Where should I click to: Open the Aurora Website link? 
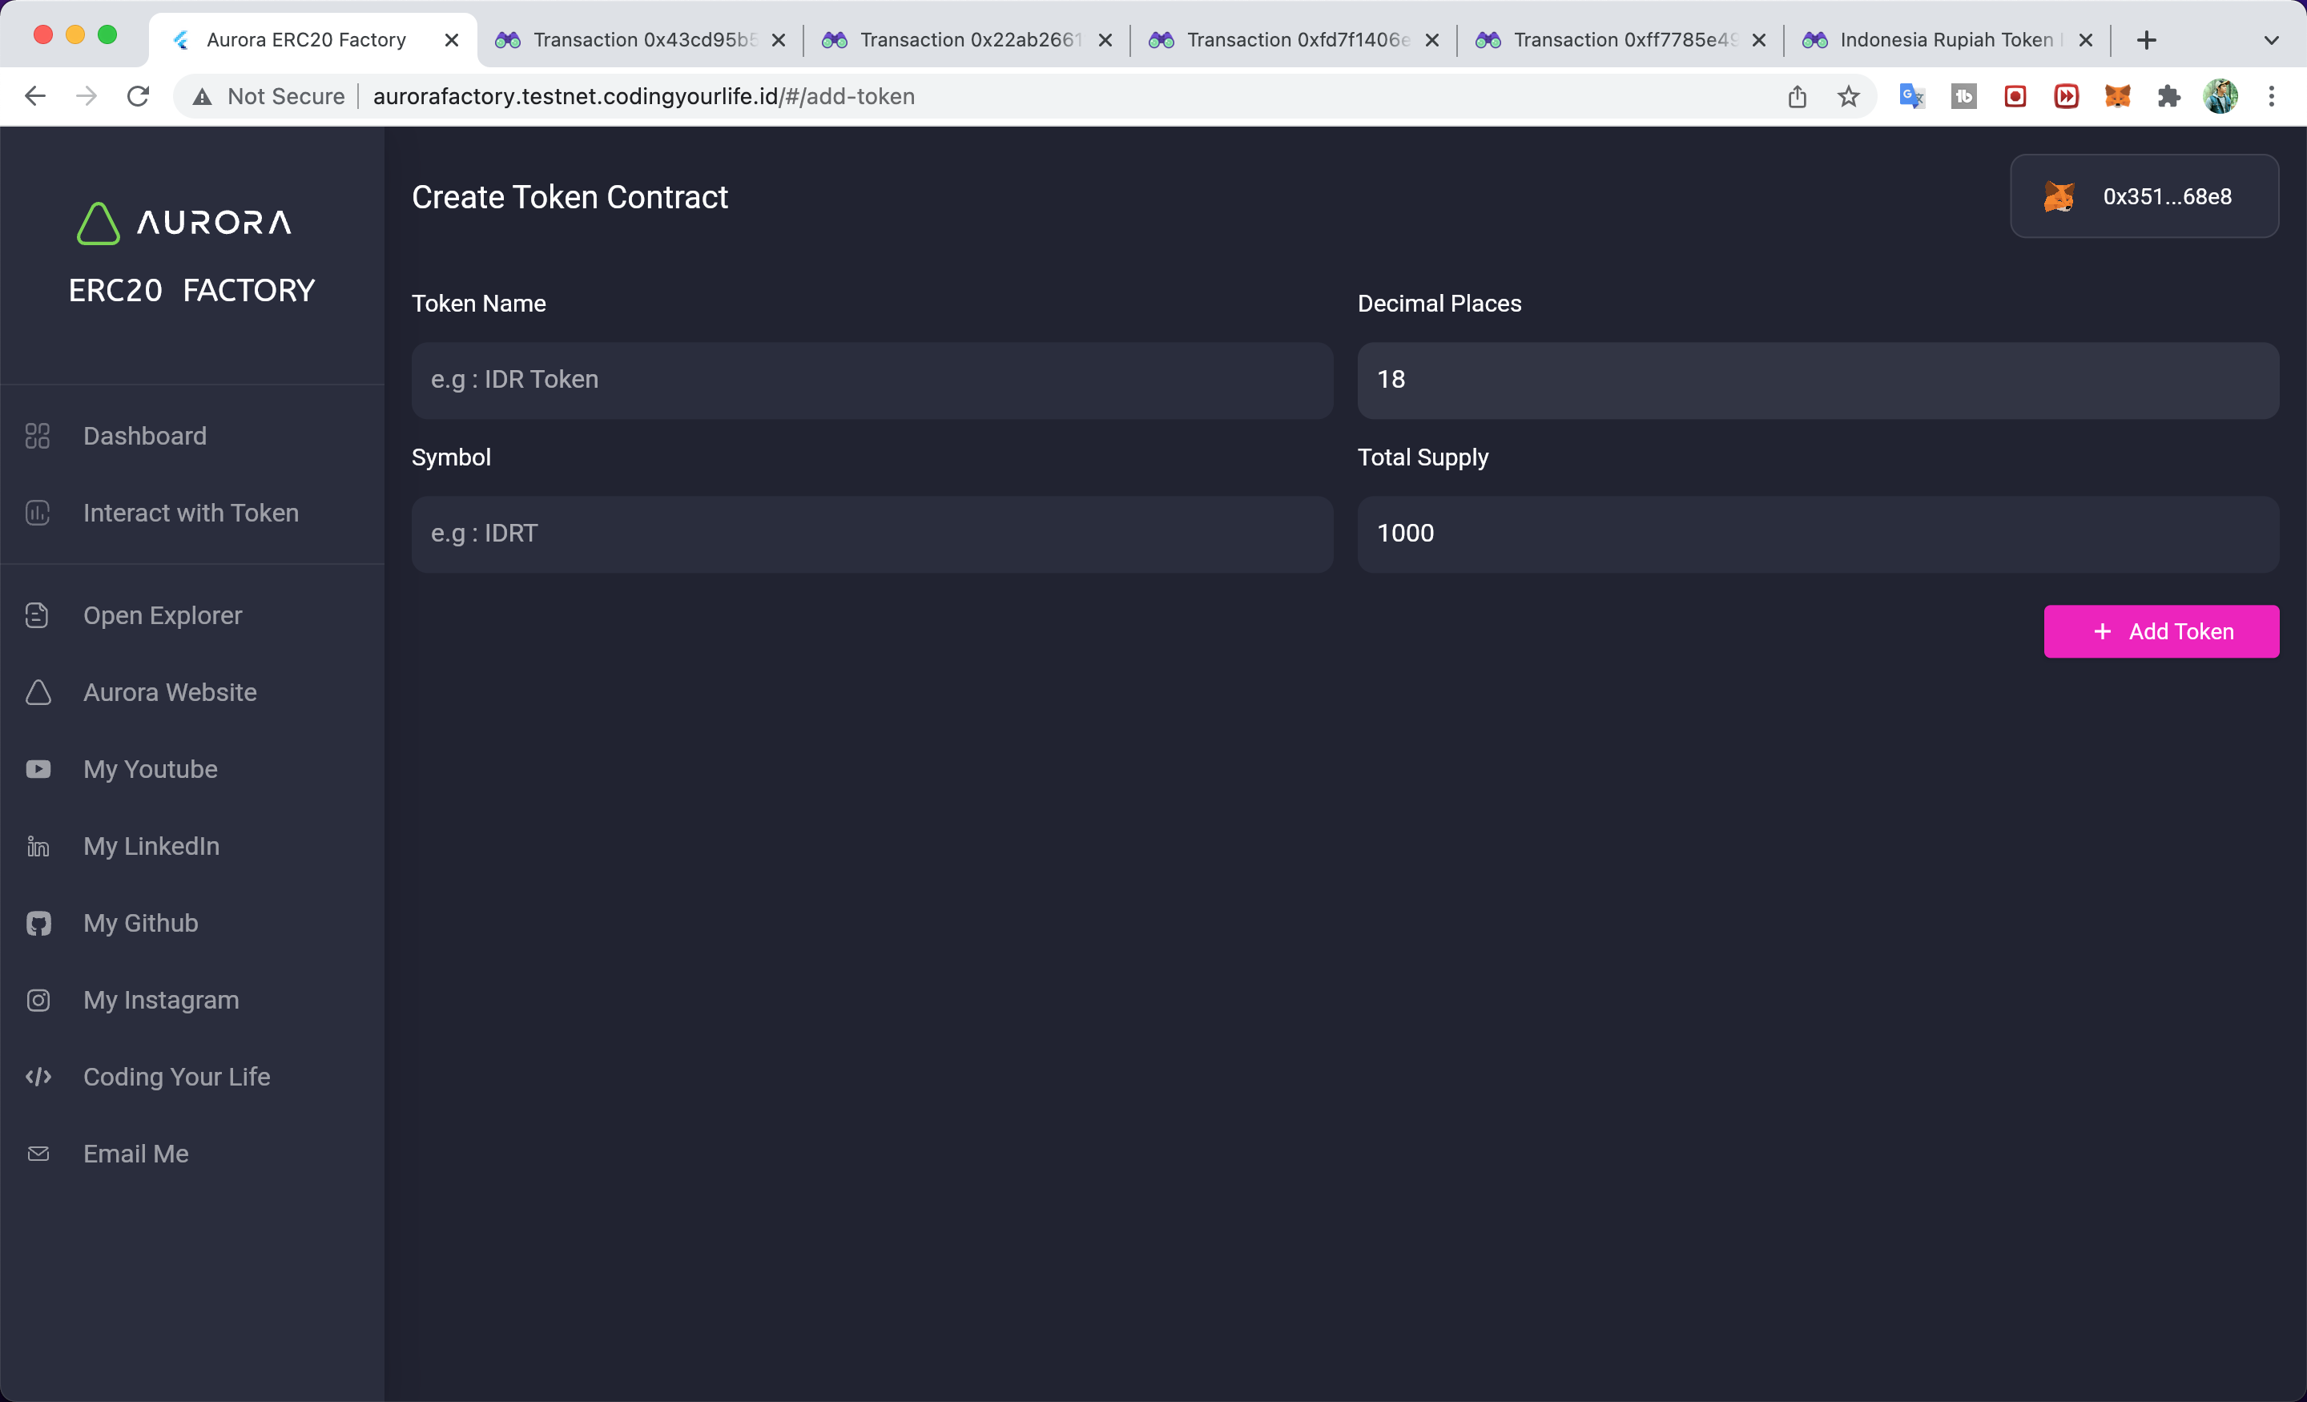(x=170, y=692)
